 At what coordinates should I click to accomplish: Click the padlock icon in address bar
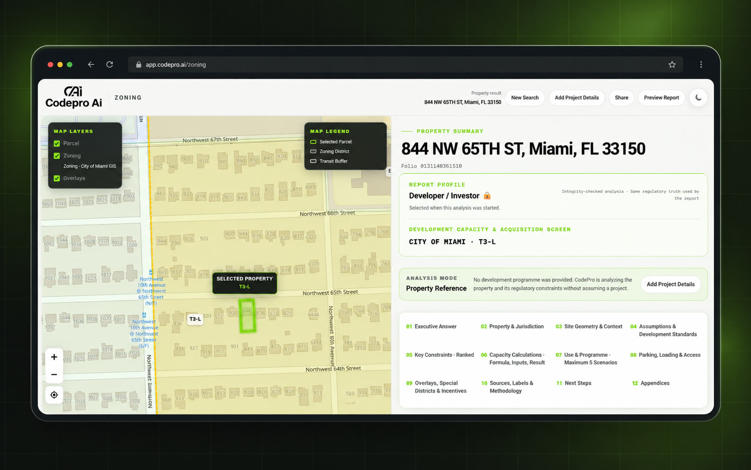(x=139, y=65)
